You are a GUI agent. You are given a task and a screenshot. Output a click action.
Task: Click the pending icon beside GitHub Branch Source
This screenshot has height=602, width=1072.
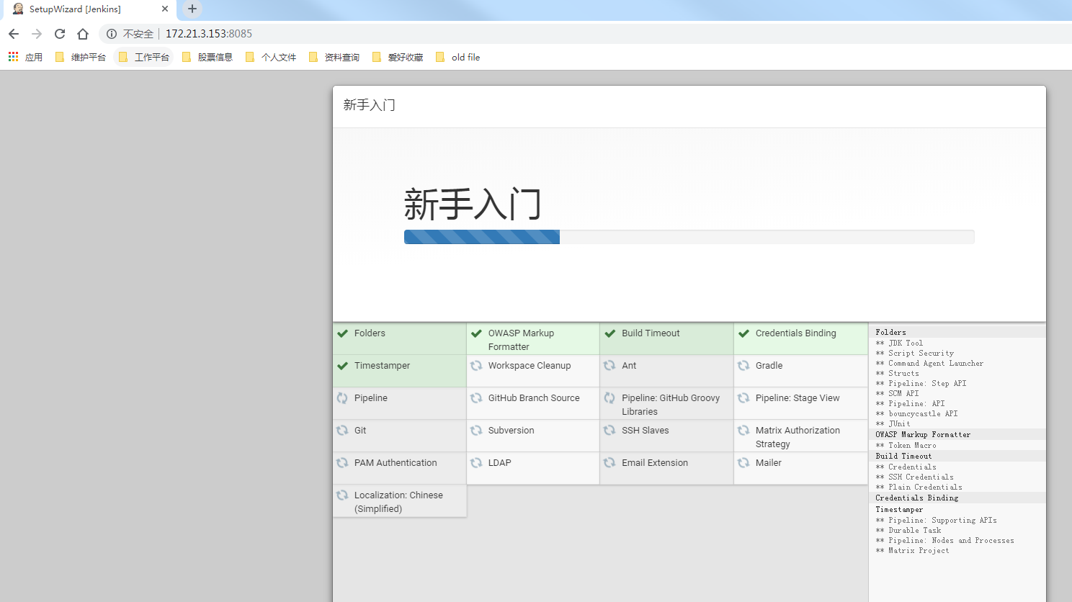coord(476,398)
